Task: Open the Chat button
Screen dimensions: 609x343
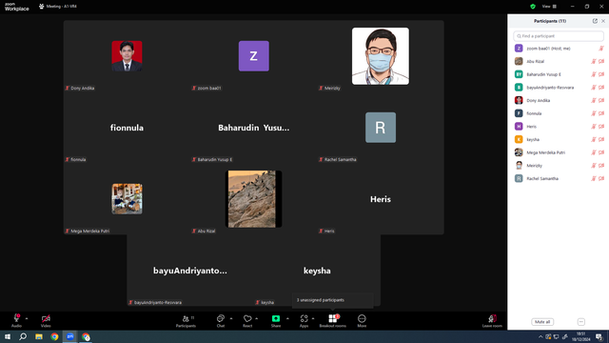Action: [x=221, y=321]
